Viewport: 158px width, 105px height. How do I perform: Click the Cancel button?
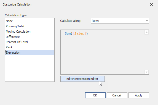pyautogui.click(x=117, y=95)
